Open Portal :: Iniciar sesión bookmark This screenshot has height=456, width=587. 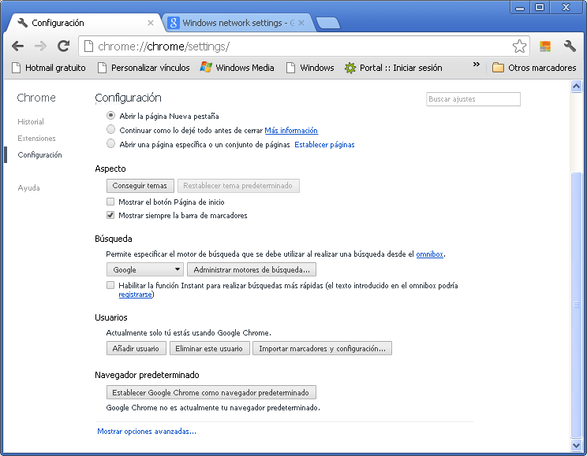tap(393, 68)
